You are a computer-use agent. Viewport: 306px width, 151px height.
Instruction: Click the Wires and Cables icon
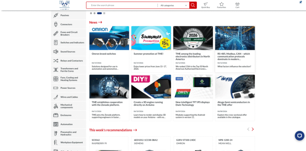[56, 97]
